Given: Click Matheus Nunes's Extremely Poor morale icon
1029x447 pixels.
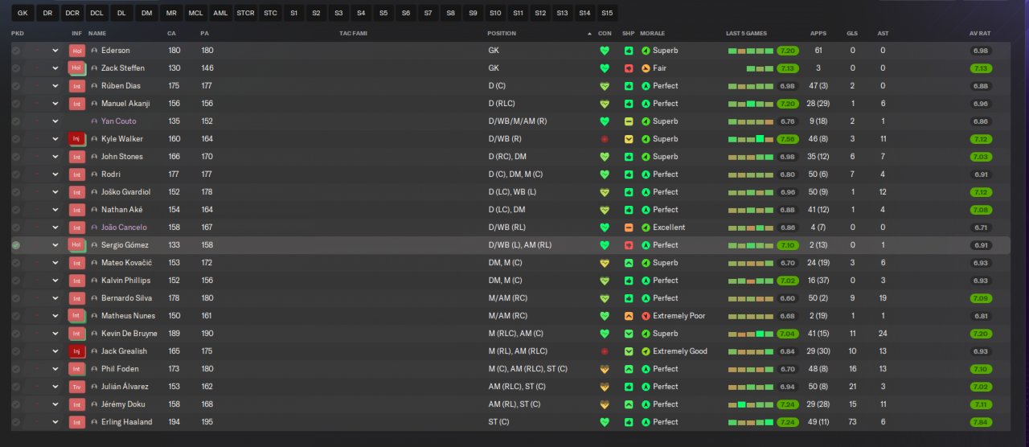Looking at the screenshot, I should [x=646, y=316].
